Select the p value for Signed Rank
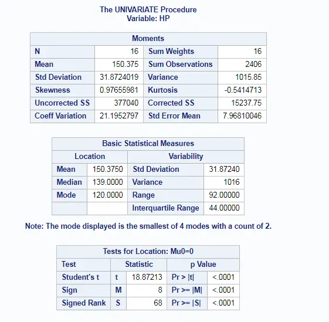The width and height of the screenshot is (329, 322). 223,303
